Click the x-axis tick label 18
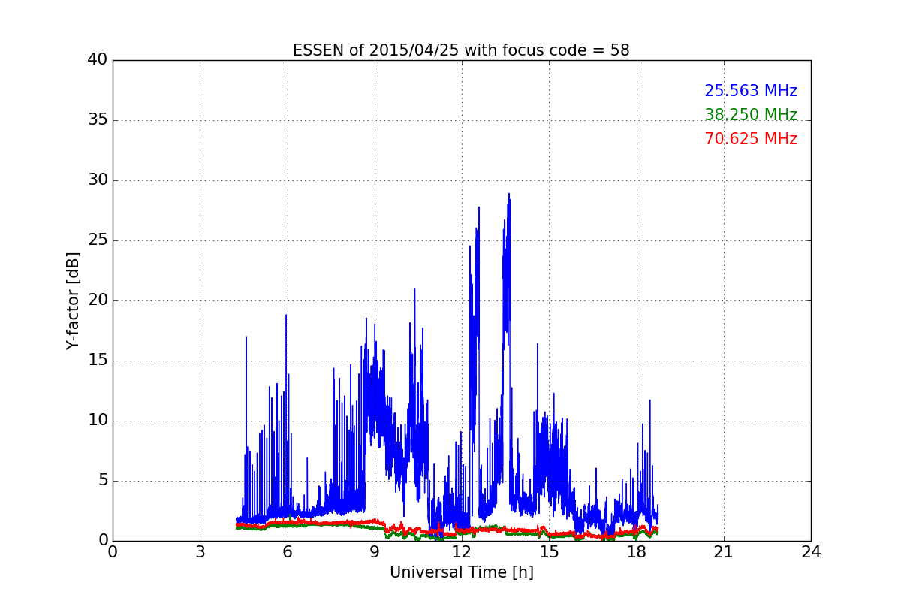 coord(636,552)
